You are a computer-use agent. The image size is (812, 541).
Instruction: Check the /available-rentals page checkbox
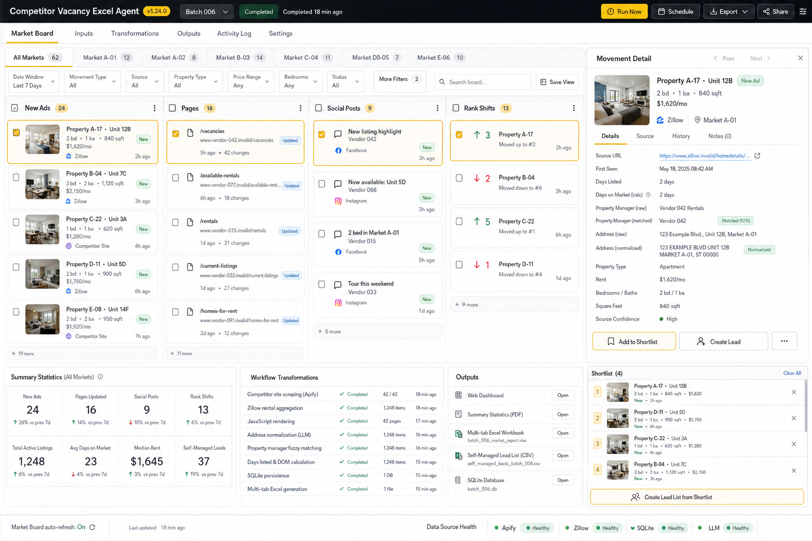coord(176,178)
